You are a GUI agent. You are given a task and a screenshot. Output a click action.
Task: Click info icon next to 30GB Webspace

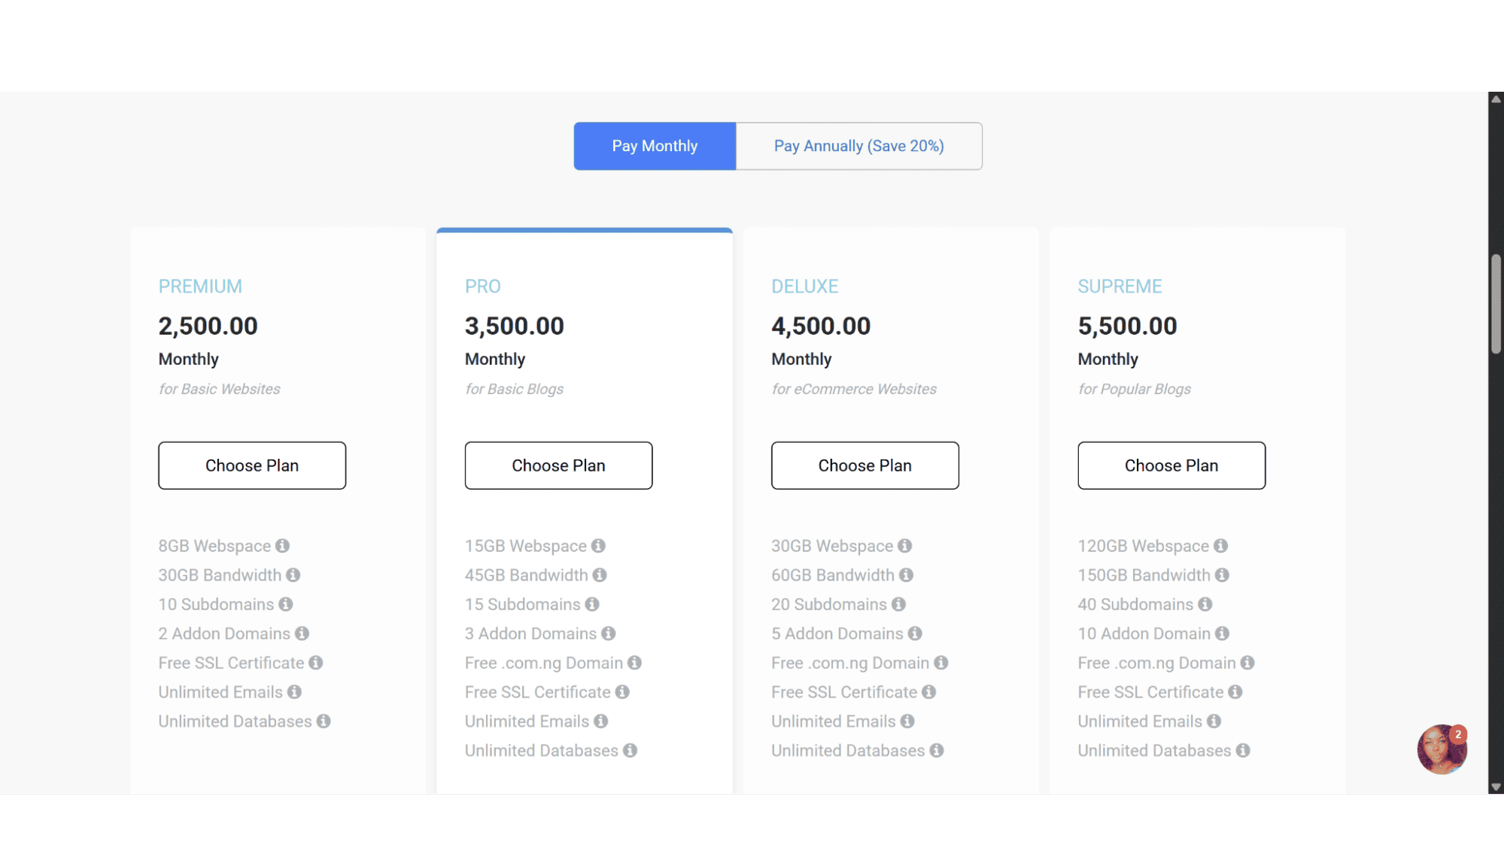pos(904,546)
